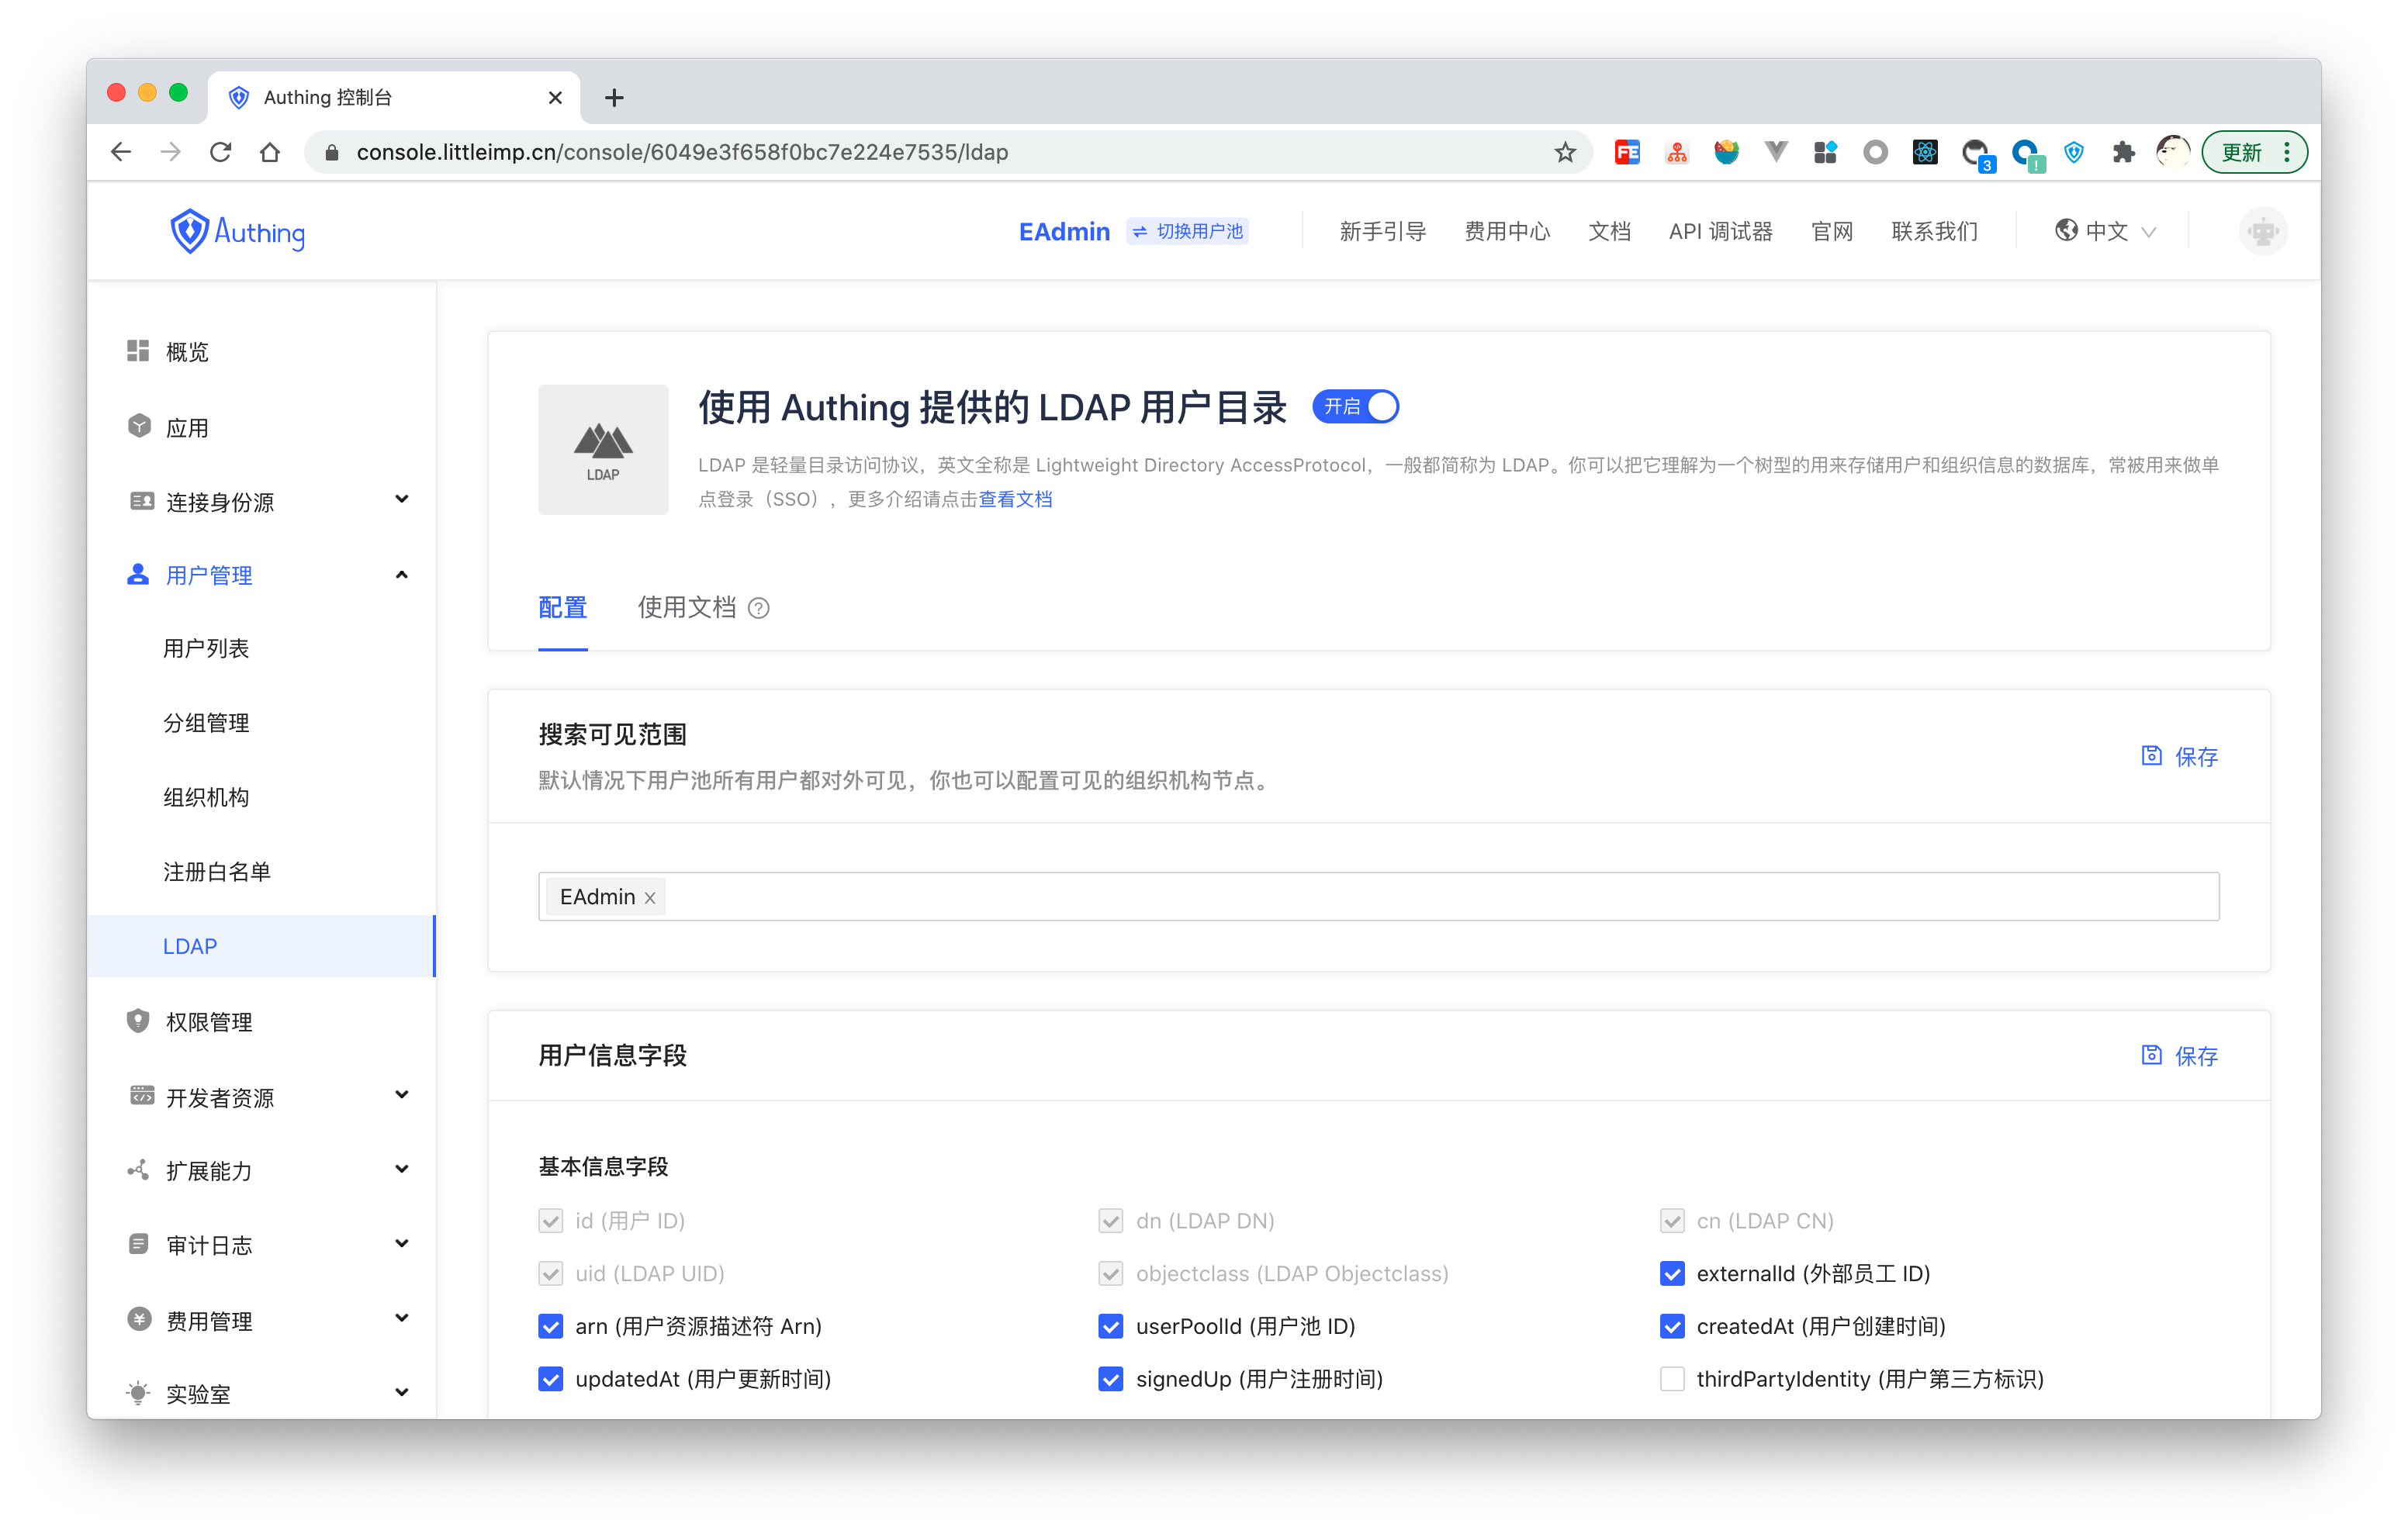
Task: Uncheck the externalId field checkbox
Action: click(x=1672, y=1273)
